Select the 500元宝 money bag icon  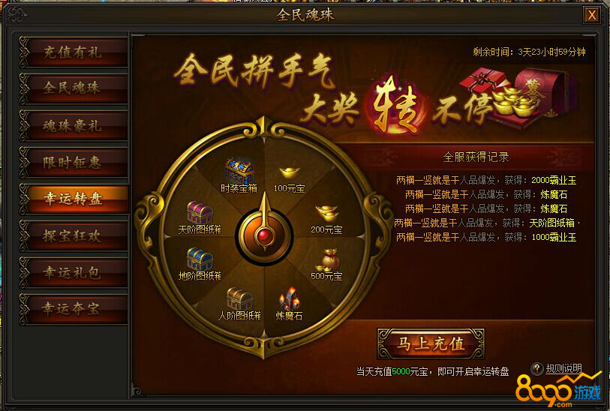pos(327,260)
